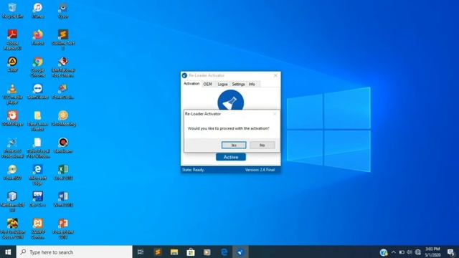This screenshot has width=459, height=258.
Task: Open File Explorer from the taskbar
Action: (x=174, y=252)
